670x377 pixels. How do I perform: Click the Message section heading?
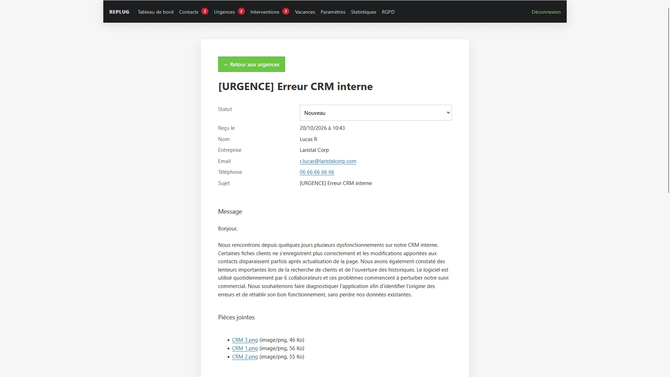230,212
